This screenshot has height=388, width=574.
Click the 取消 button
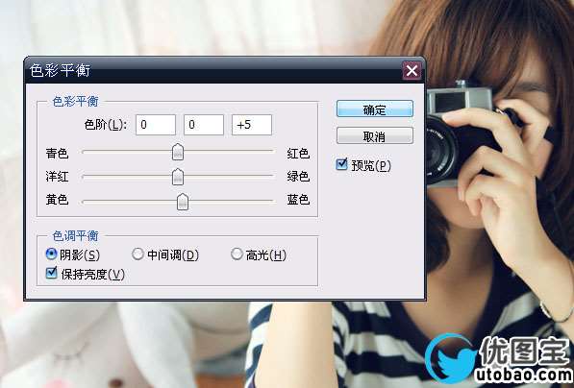[375, 136]
